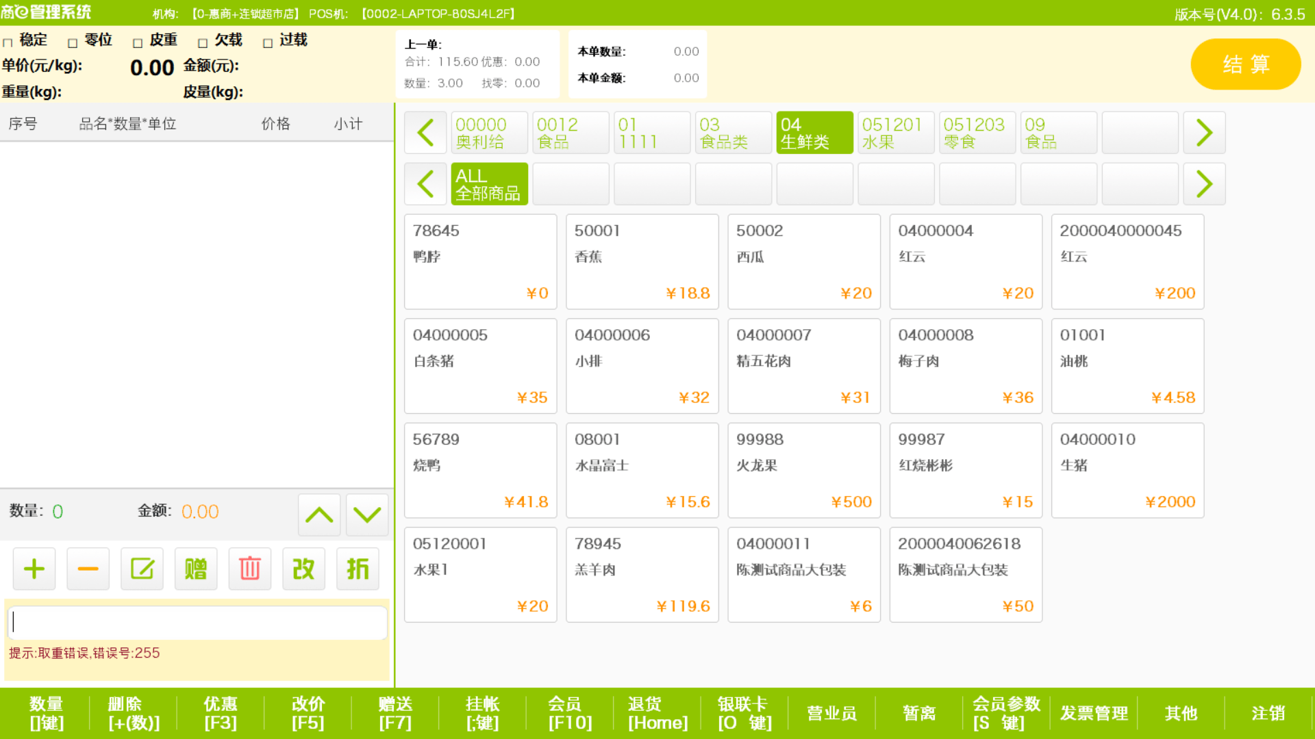Move selection up with the up arrow
This screenshot has width=1315, height=739.
tap(319, 515)
